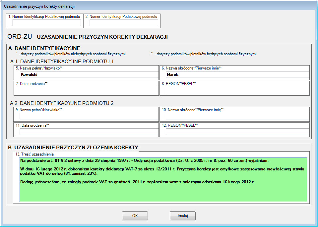318x227 pixels.
Task: Focus the Pierwsze imię field containing Marek
Action: coord(237,75)
